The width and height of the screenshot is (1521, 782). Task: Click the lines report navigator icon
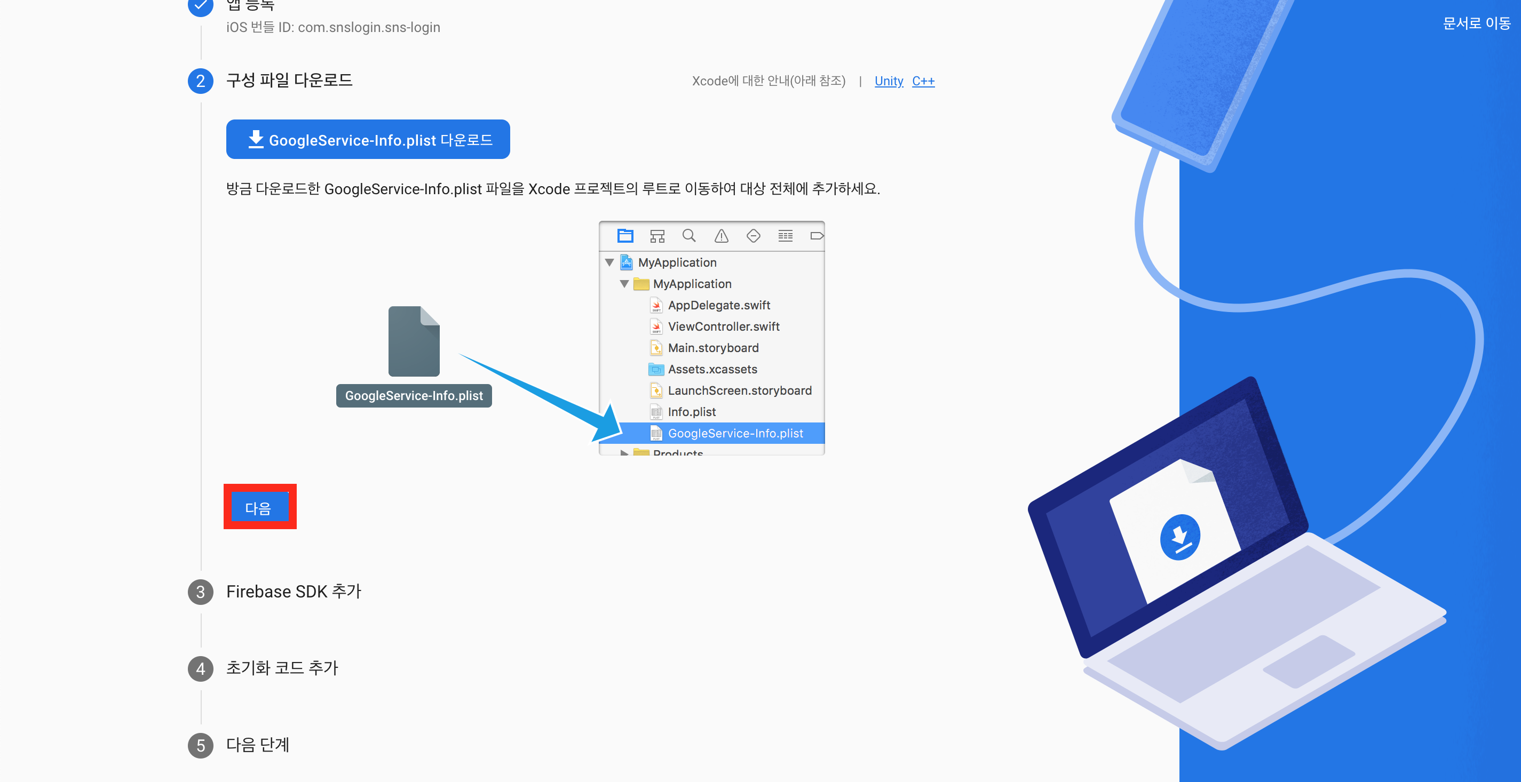(785, 236)
